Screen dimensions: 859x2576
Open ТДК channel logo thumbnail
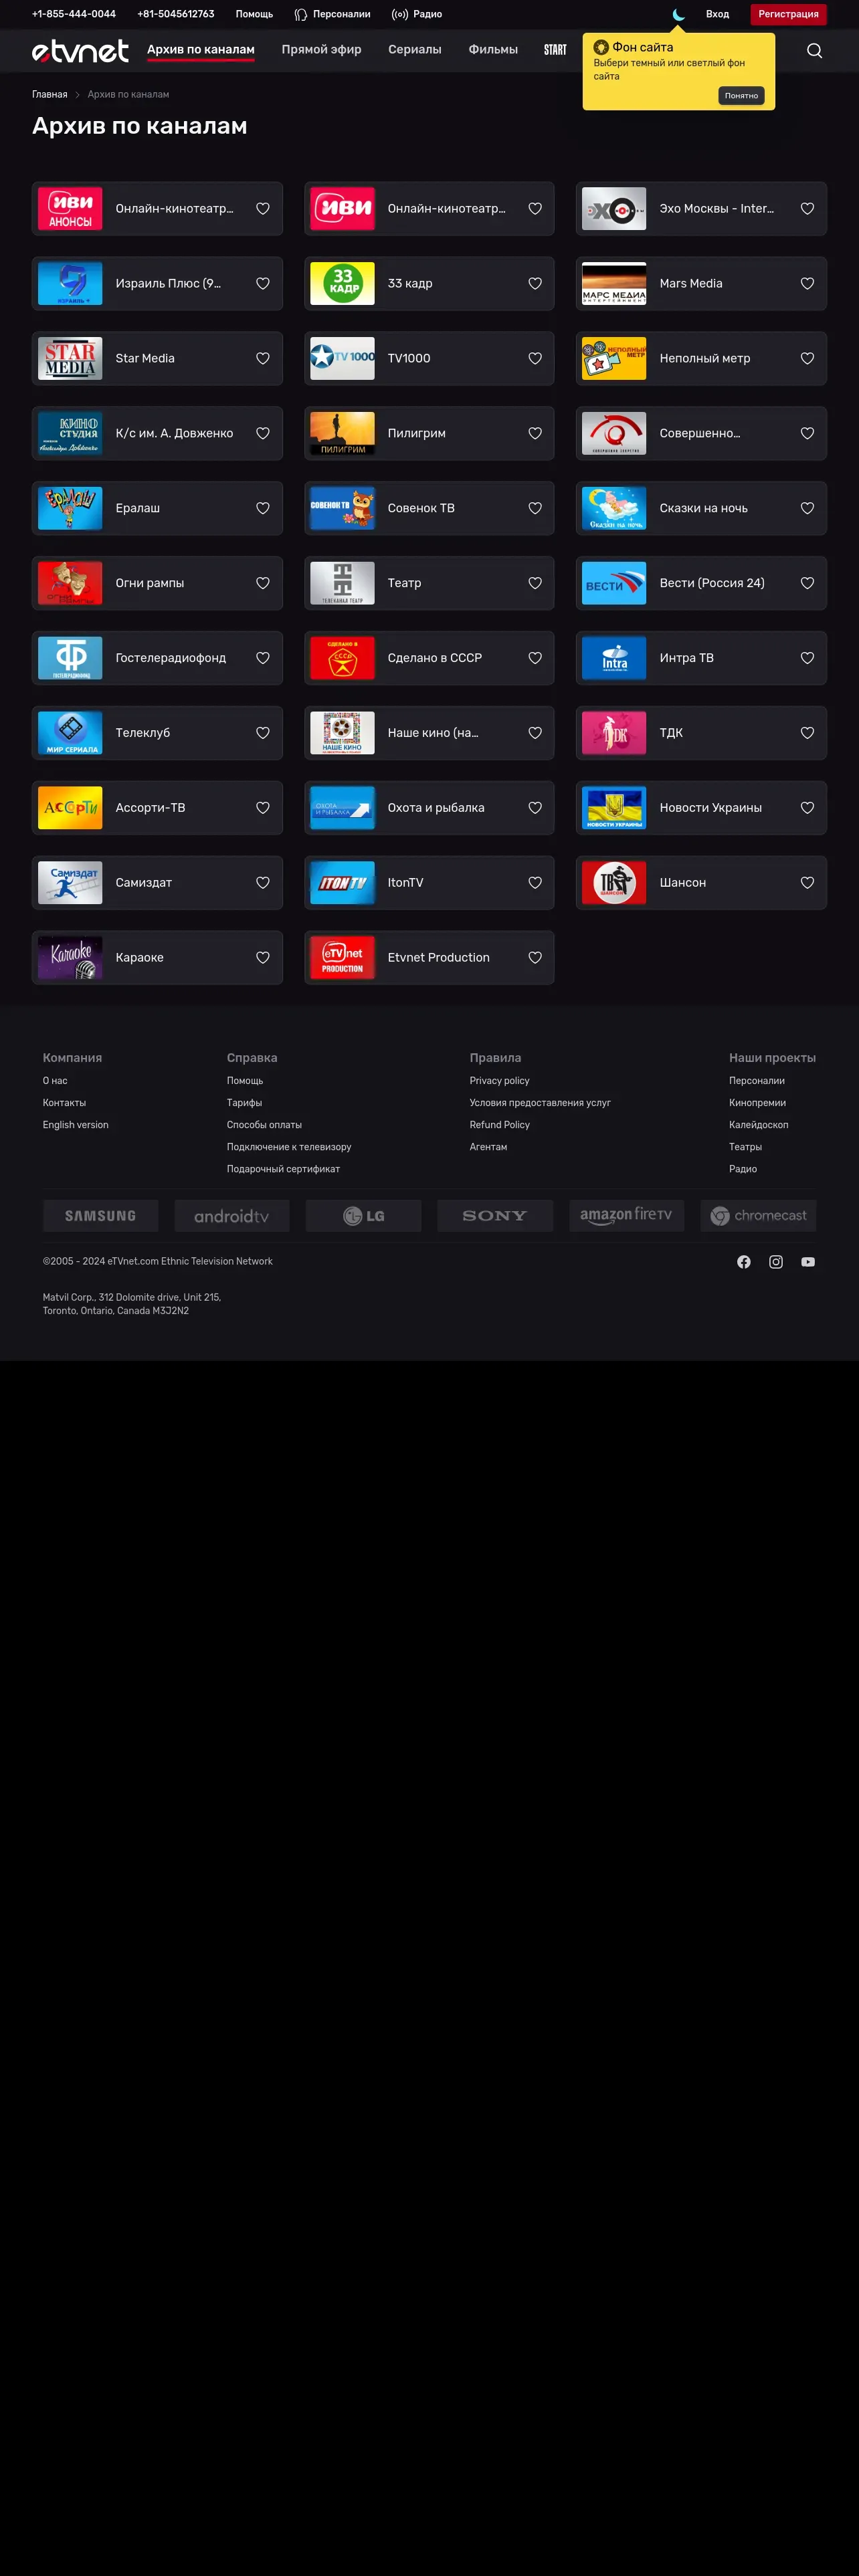[614, 733]
